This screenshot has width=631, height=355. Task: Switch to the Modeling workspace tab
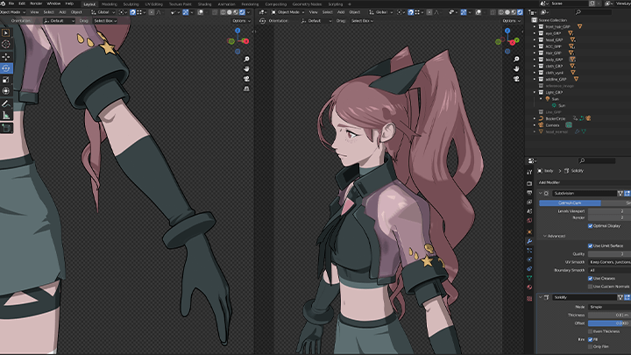tap(109, 4)
